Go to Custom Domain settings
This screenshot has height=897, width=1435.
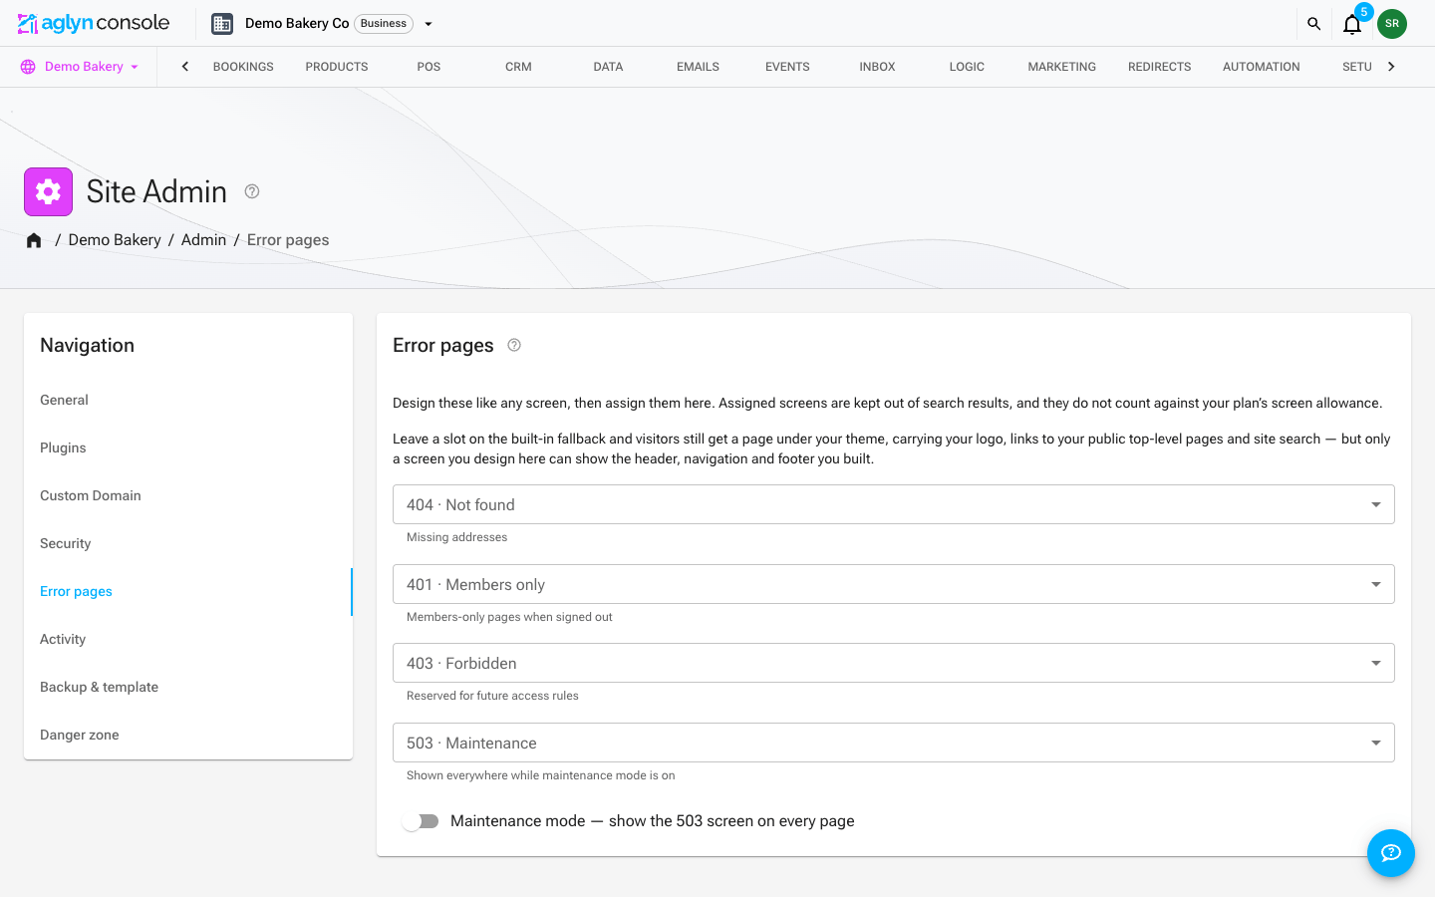188,495
